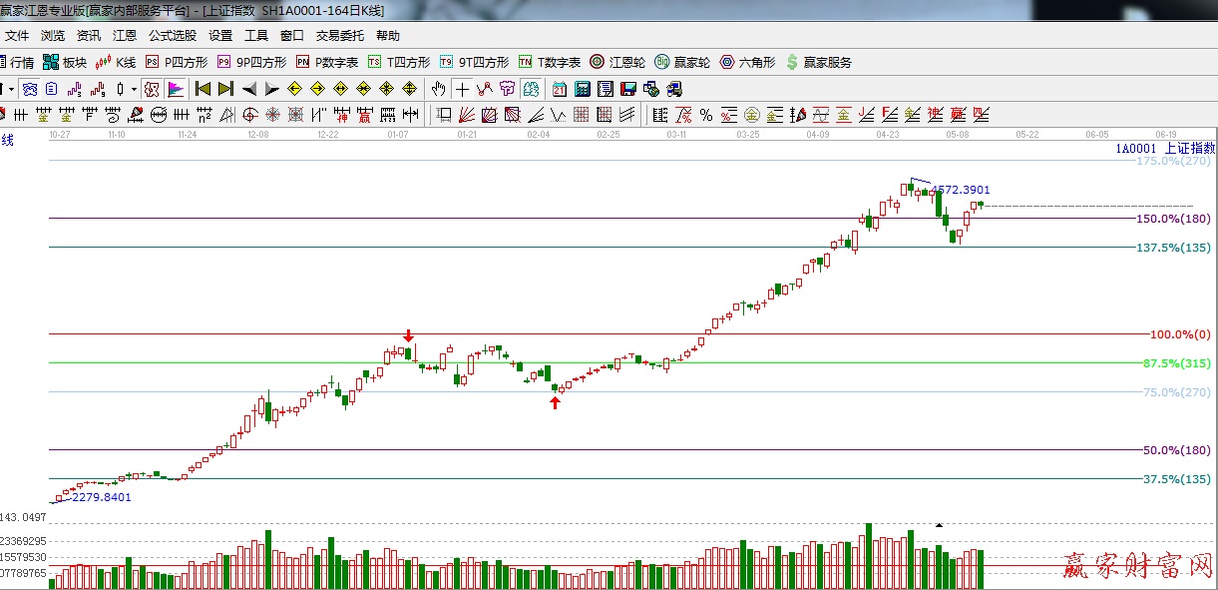Open the 交易委托 menu
This screenshot has height=590, width=1218.
pyautogui.click(x=340, y=35)
